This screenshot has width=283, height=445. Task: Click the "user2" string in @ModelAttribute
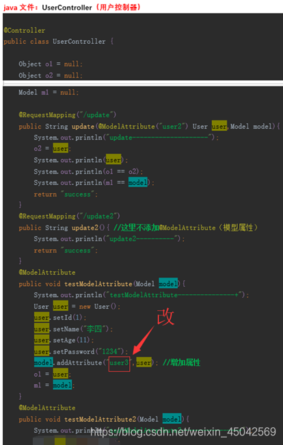pyautogui.click(x=172, y=126)
